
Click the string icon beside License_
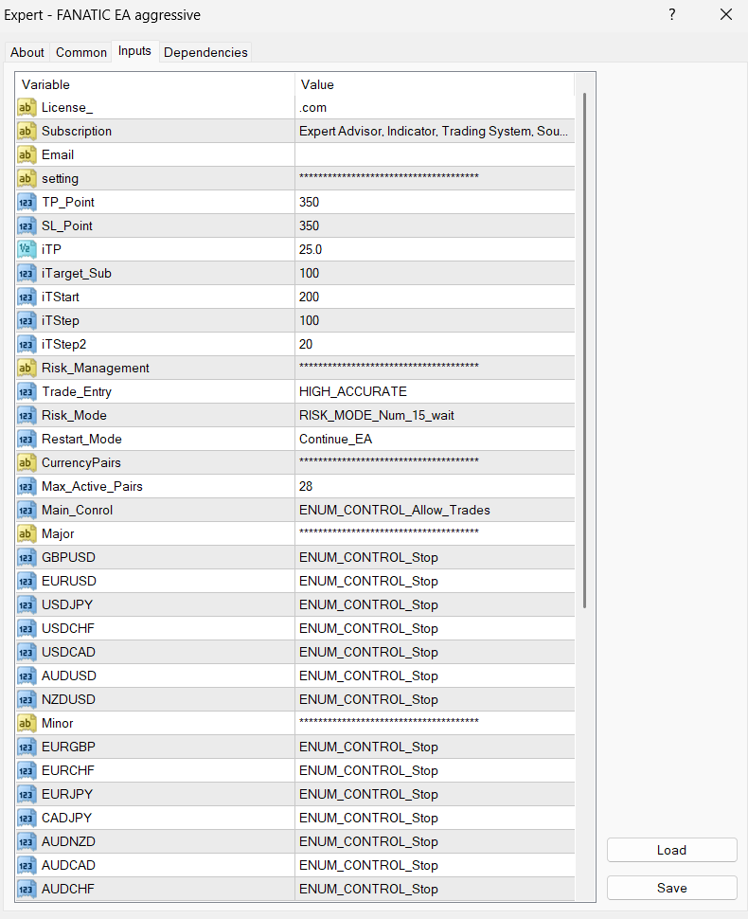[x=27, y=108]
